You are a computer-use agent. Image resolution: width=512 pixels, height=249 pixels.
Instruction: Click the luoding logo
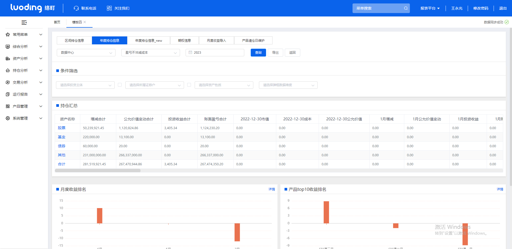pyautogui.click(x=33, y=8)
